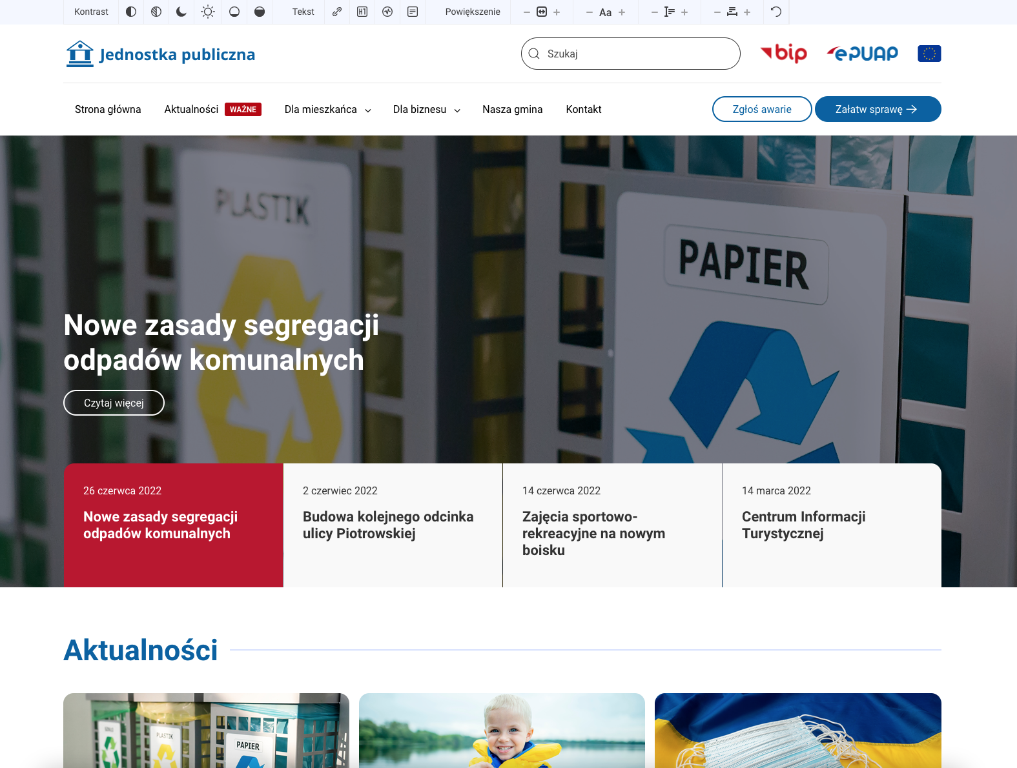Click the plus next to the Aa font size
Screen dimensions: 1017x768
click(x=622, y=12)
